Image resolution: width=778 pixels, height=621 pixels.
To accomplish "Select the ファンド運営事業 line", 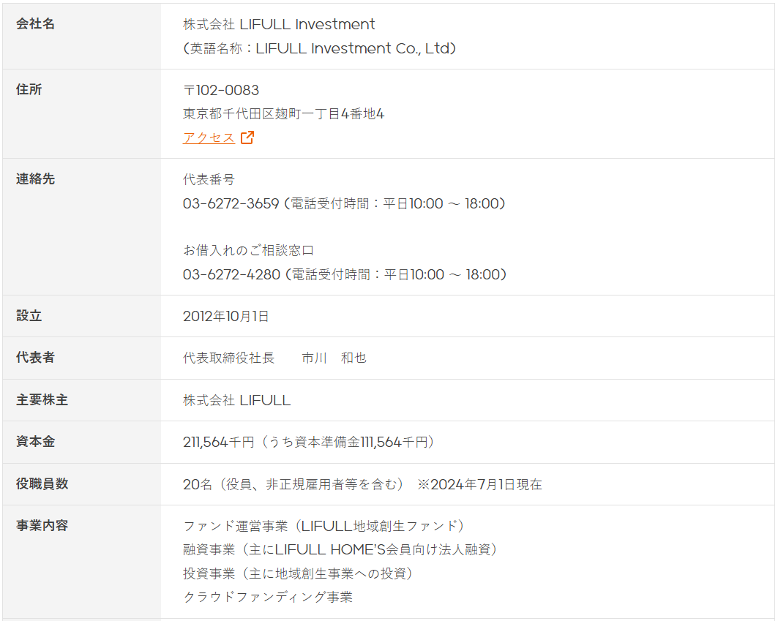I will click(324, 526).
